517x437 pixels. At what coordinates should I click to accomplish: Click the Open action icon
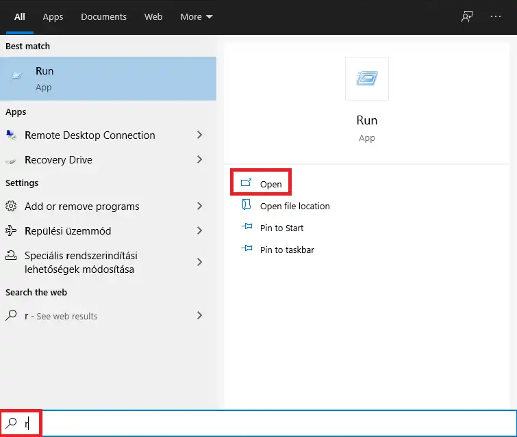(x=247, y=183)
